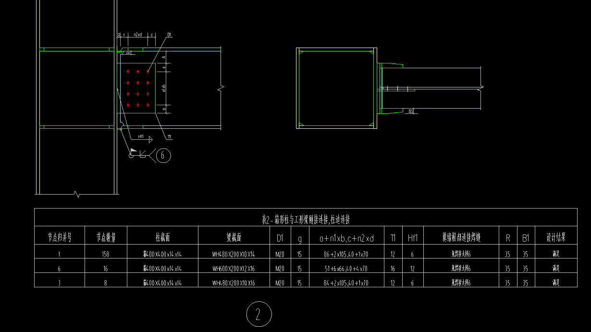Click the Hf1 value '12' in table
This screenshot has width=591, height=332.
coord(412,269)
